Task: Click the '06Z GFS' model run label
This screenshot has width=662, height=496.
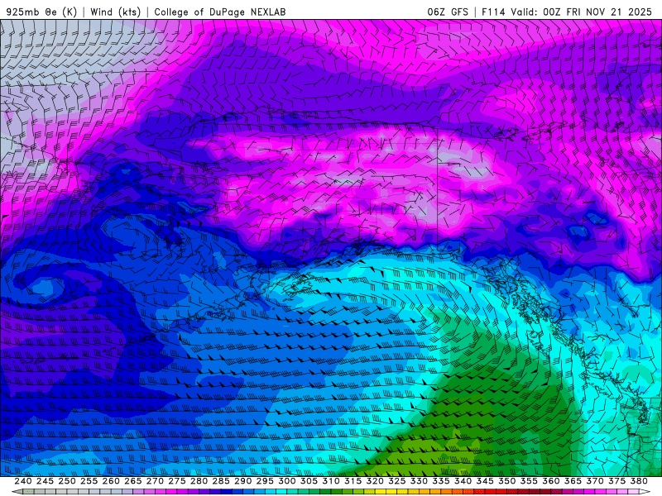Action: [x=448, y=12]
